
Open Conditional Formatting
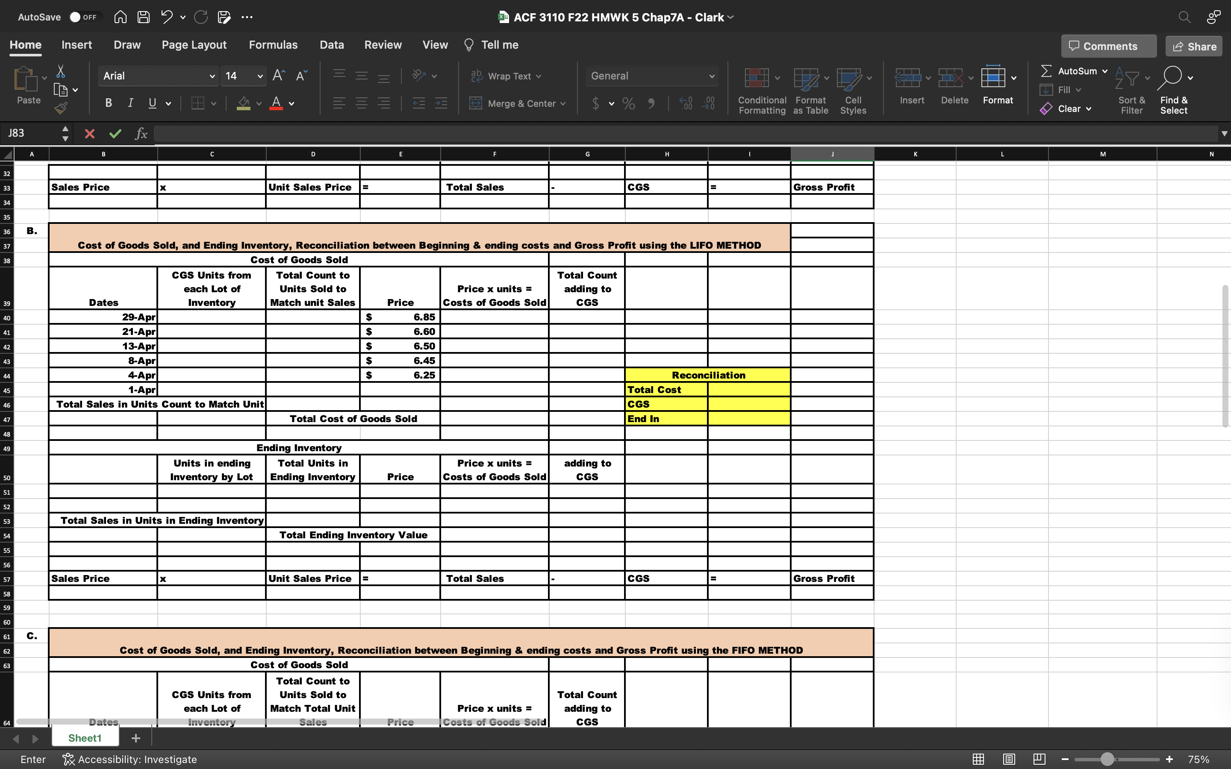(x=762, y=90)
